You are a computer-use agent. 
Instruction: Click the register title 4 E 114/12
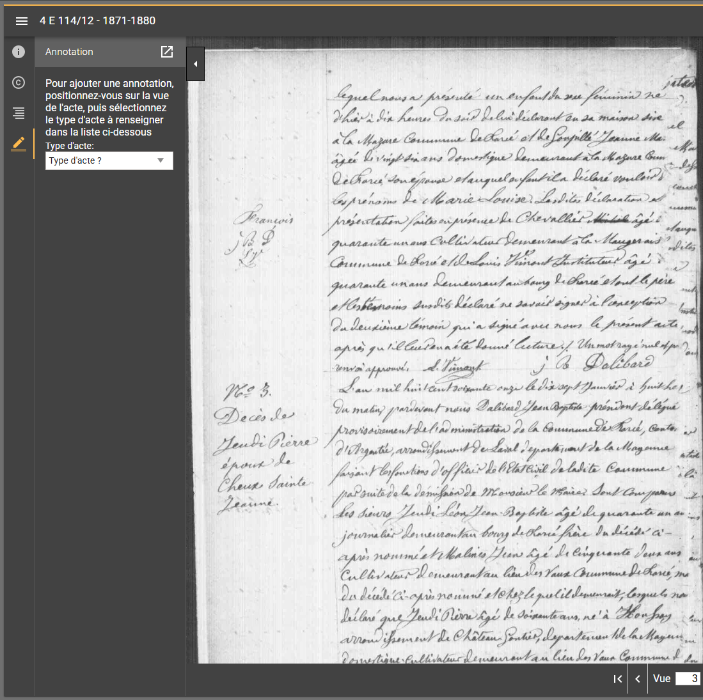[x=97, y=20]
